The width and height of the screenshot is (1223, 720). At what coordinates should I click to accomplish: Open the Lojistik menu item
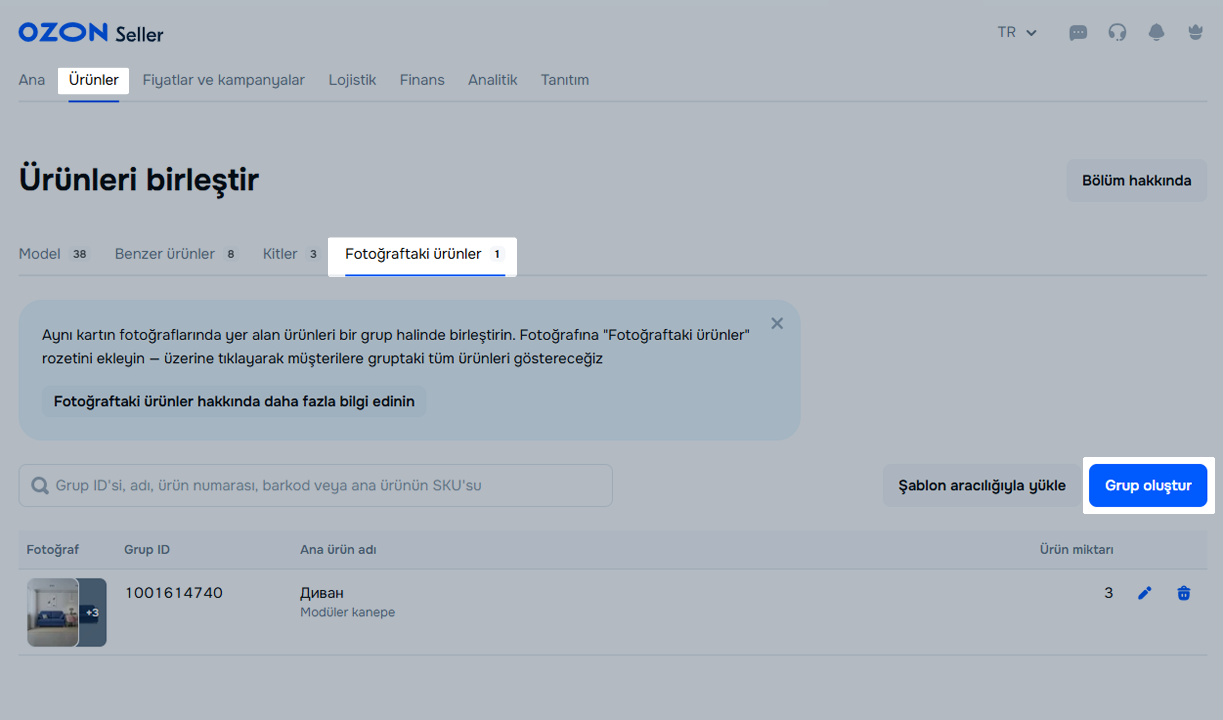tap(352, 80)
